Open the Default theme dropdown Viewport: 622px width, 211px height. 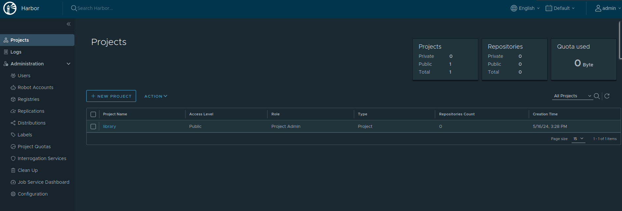tap(560, 8)
